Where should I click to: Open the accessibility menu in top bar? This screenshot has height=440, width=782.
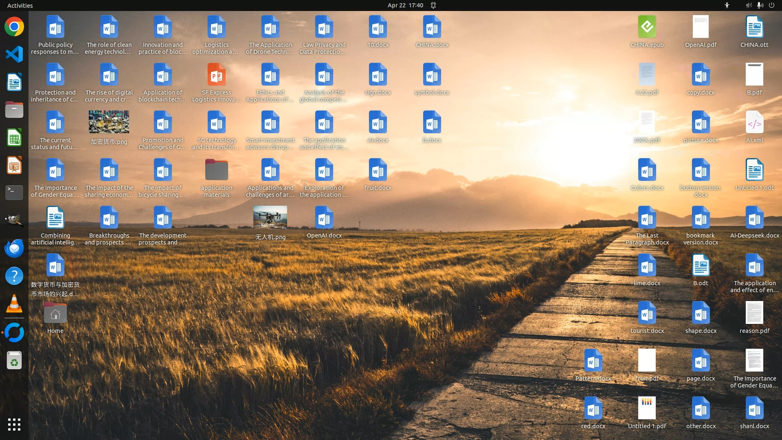point(727,5)
